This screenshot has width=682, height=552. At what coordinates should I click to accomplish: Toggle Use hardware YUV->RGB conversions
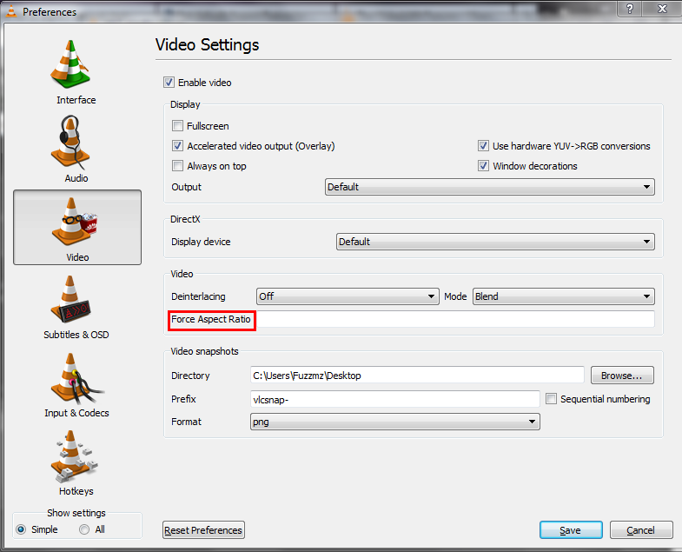click(483, 146)
